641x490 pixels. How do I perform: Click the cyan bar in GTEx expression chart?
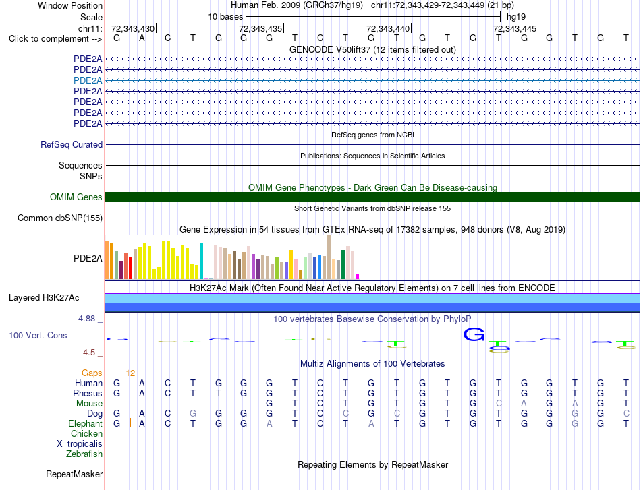201,261
